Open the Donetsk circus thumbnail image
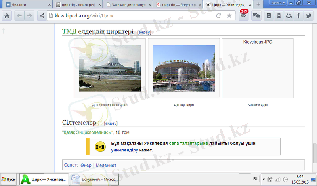 point(184,68)
